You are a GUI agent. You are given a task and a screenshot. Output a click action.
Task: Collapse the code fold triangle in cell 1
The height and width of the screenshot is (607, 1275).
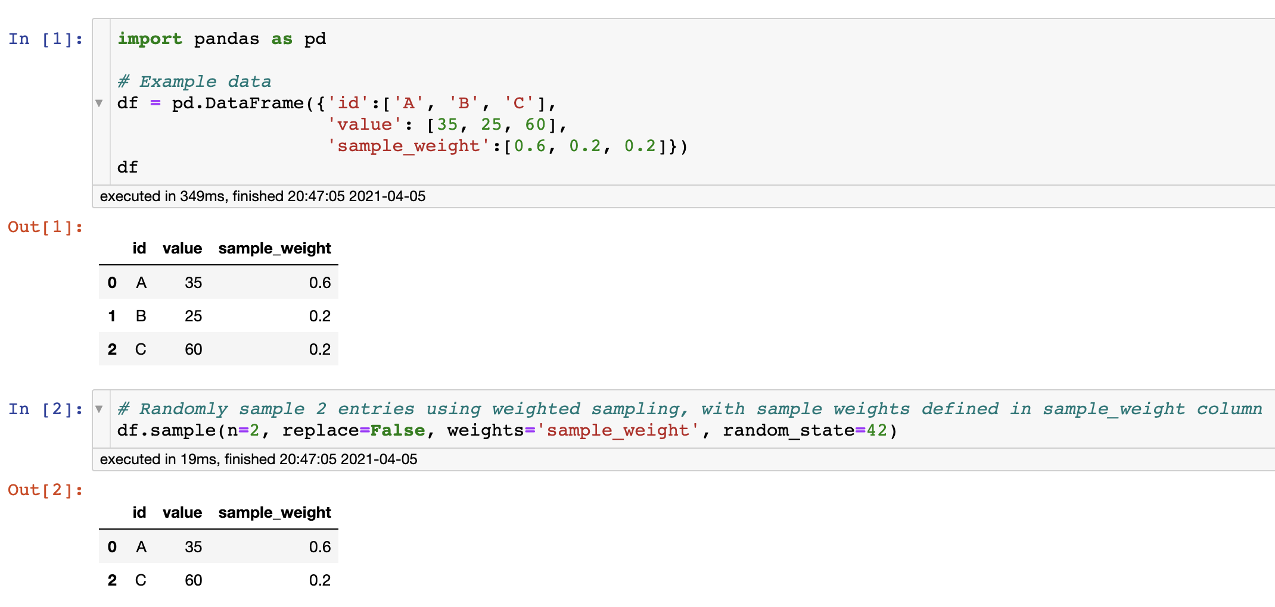click(99, 103)
